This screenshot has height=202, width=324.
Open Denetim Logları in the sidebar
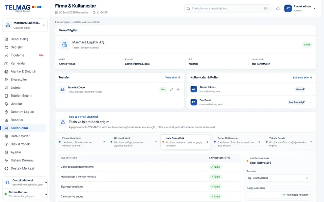24,112
